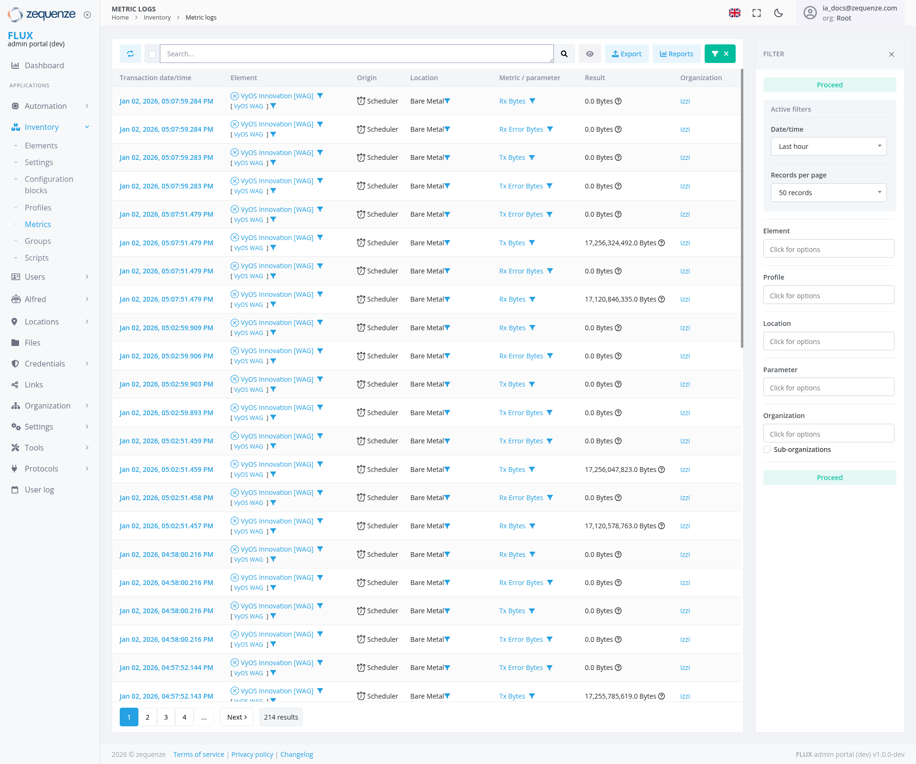The width and height of the screenshot is (916, 764).
Task: Switch language via UK flag icon
Action: click(735, 13)
